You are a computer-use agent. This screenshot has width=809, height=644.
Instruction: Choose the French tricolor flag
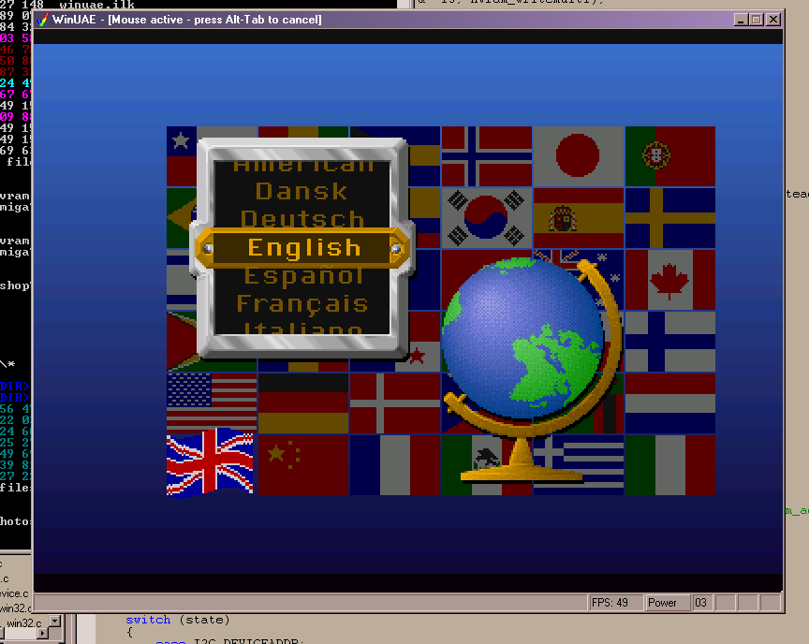[395, 464]
